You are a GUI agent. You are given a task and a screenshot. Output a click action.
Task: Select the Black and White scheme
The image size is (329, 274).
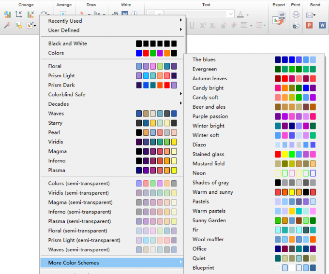[112, 43]
